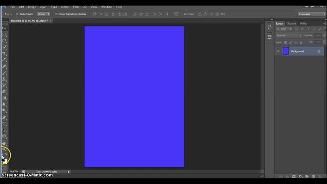Enable the Auto-Select checkbox
Viewport: 327px width, 184px height.
[x=17, y=14]
